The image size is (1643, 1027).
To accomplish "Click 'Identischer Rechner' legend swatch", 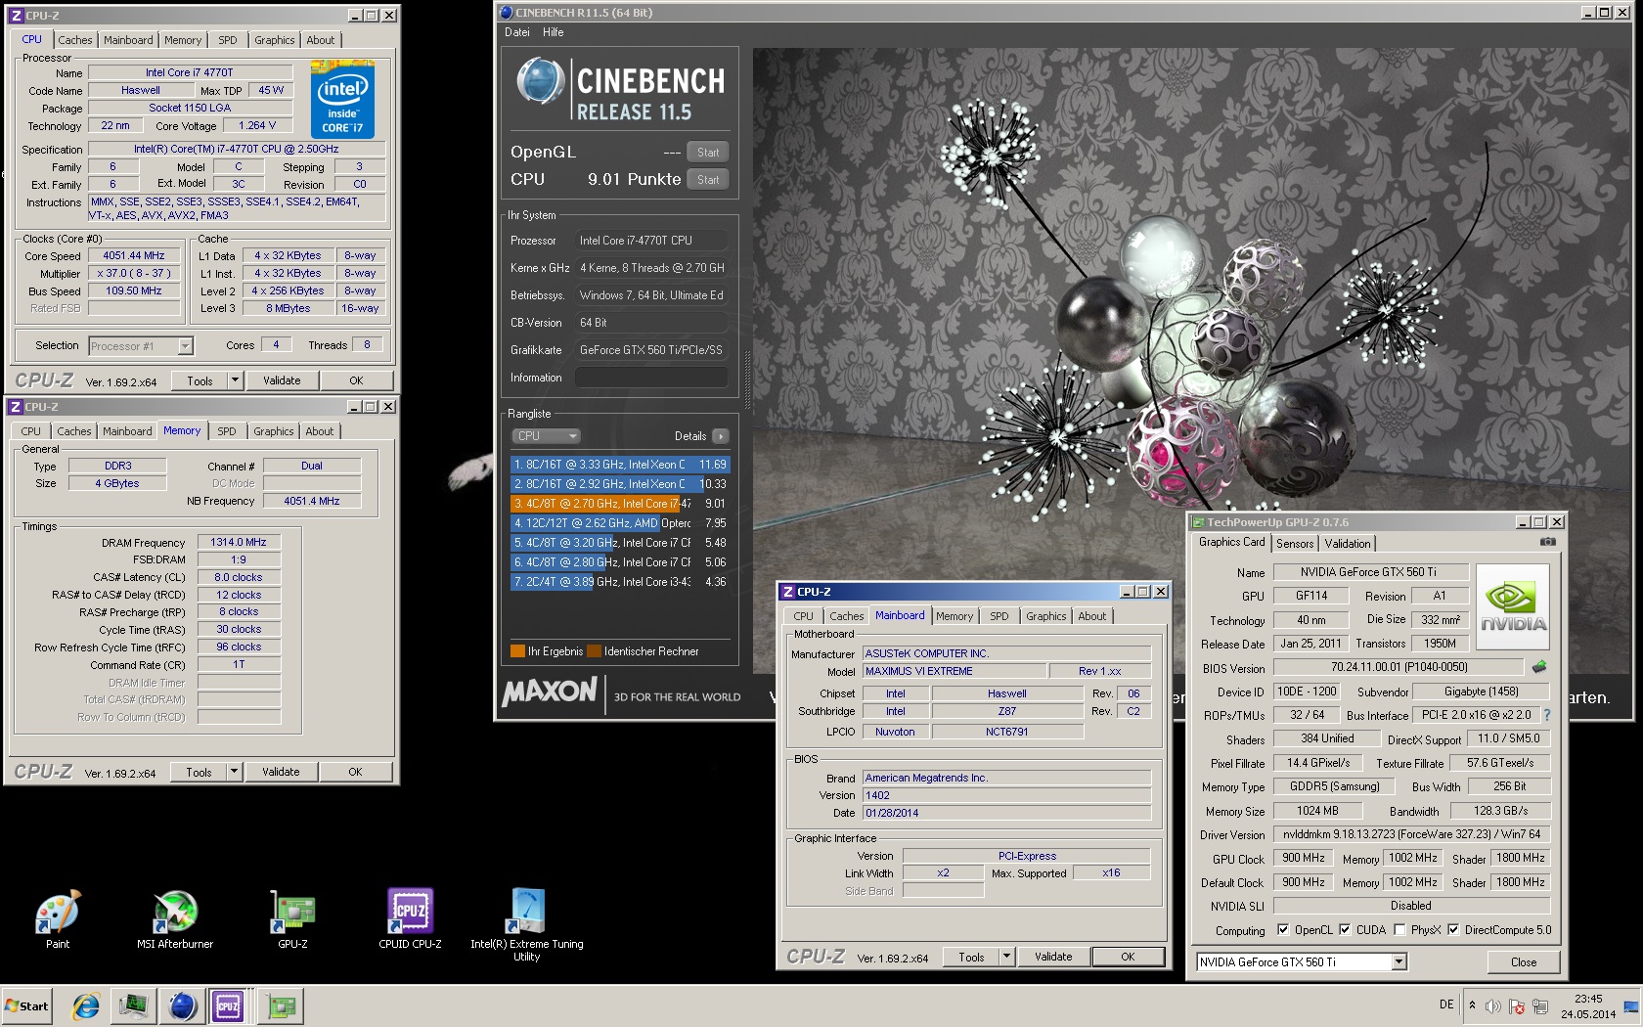I will (594, 651).
